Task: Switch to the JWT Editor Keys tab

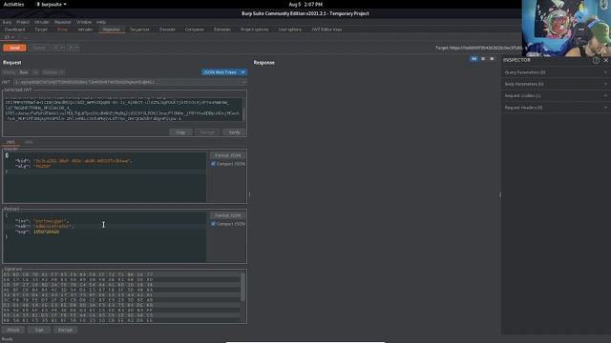Action: tap(327, 30)
